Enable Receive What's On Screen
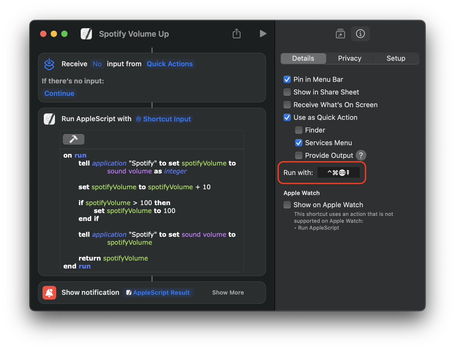The image size is (455, 350). point(287,105)
